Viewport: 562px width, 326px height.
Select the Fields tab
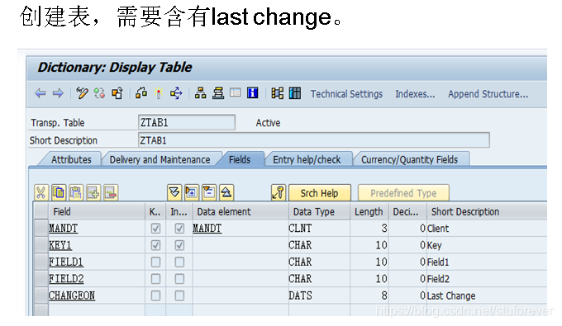(240, 159)
